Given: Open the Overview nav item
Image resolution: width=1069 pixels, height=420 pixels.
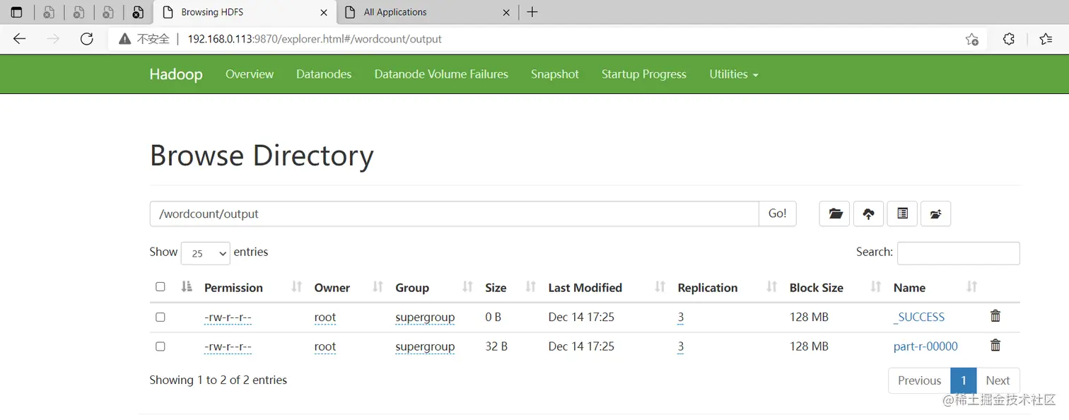Looking at the screenshot, I should pyautogui.click(x=250, y=74).
